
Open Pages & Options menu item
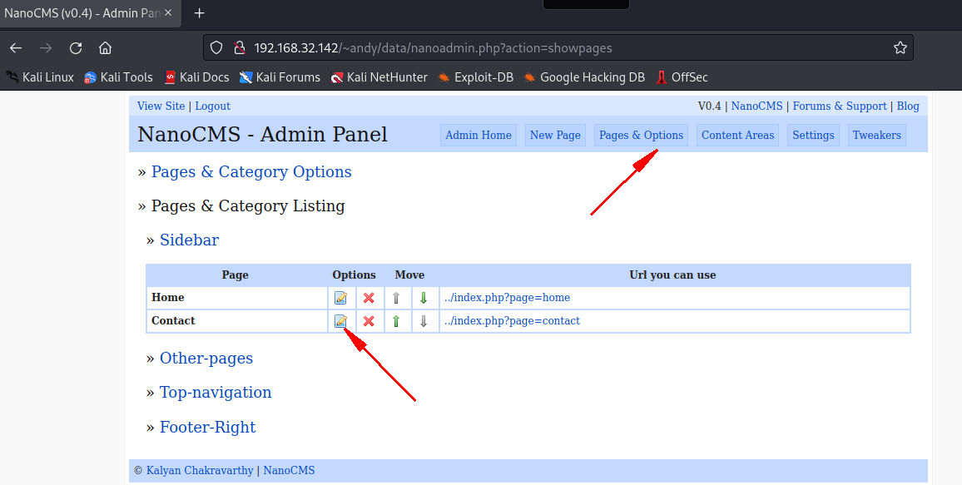pos(641,136)
